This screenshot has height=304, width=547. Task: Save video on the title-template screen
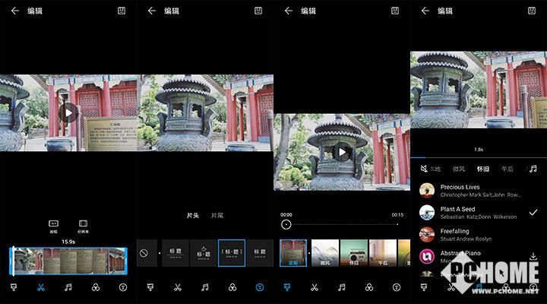point(258,11)
